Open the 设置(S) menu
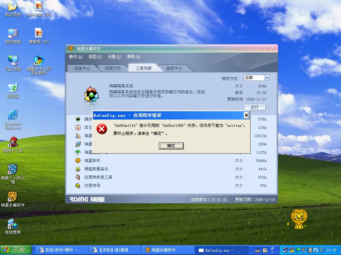Image resolution: width=341 pixels, height=255 pixels. (x=115, y=57)
